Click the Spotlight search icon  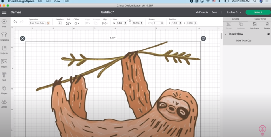coord(255,1)
